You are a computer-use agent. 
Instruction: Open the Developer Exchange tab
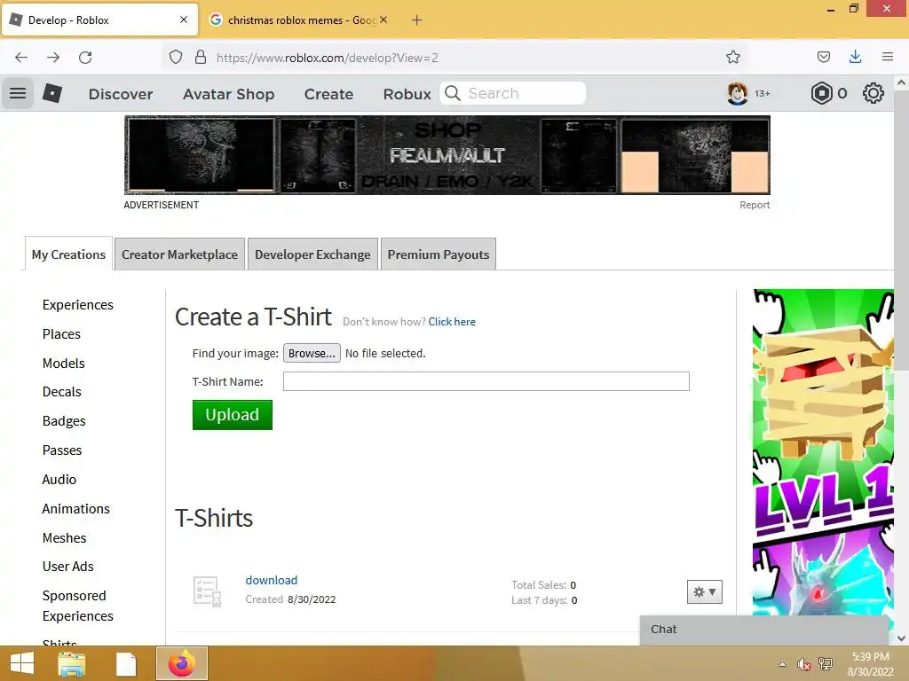coord(312,254)
